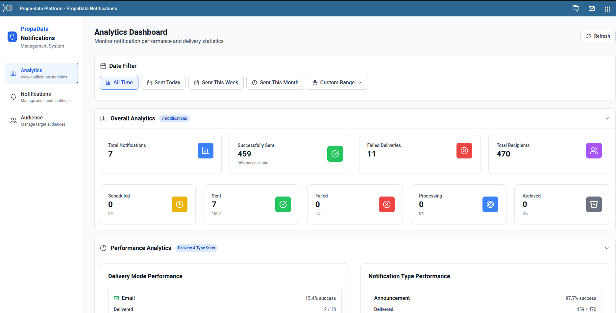Click the Refresh button
The width and height of the screenshot is (616, 313).
coord(598,36)
